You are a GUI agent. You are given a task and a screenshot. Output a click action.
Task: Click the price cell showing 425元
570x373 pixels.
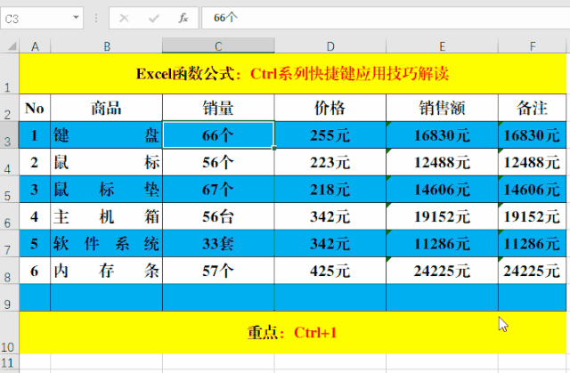click(x=330, y=271)
